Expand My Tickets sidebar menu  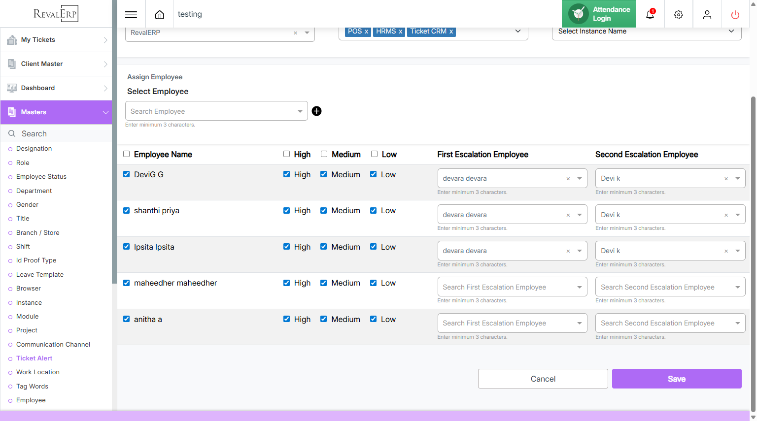[x=56, y=40]
